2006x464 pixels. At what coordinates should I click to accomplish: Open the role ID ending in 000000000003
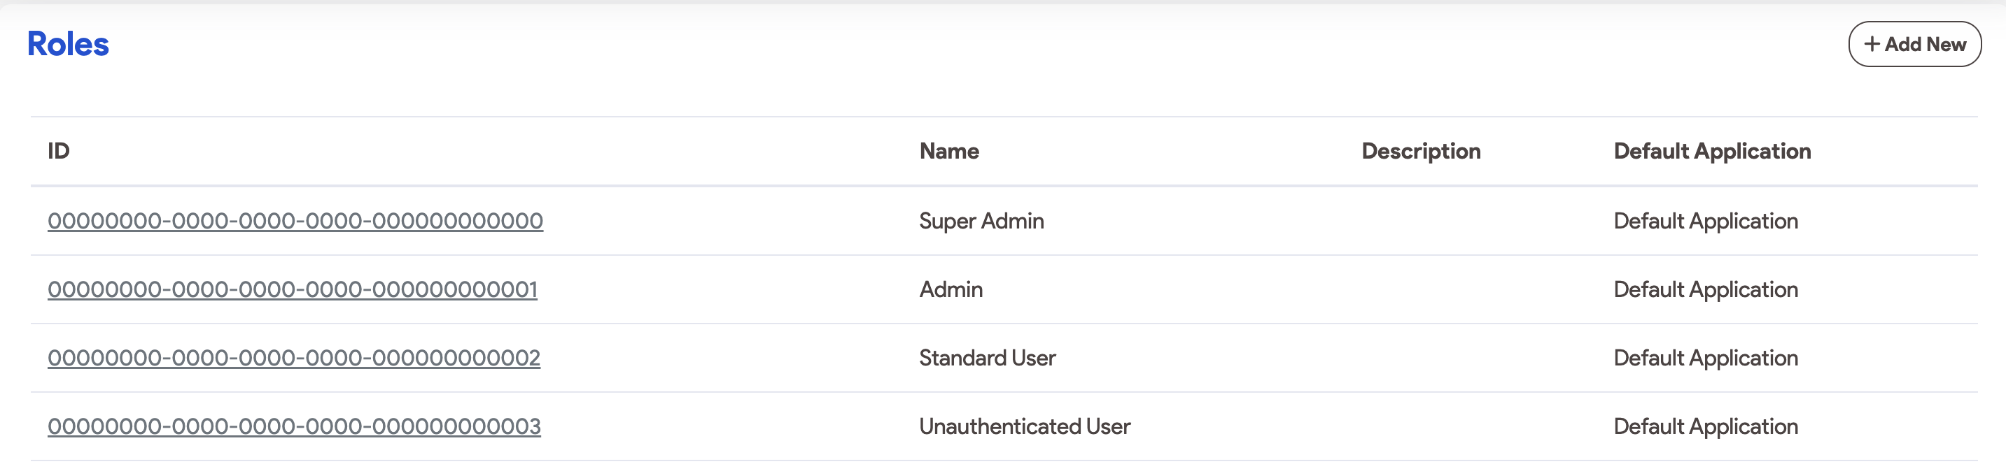[x=293, y=426]
